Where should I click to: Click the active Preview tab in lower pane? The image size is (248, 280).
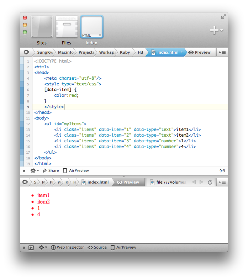[x=128, y=182]
